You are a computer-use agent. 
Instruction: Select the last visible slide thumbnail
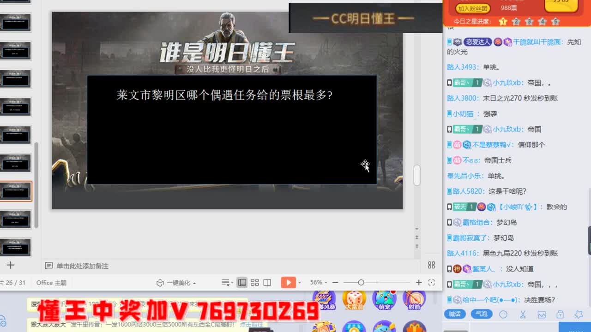[16, 248]
